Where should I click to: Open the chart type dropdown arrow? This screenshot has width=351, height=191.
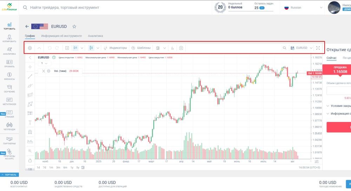click(x=98, y=48)
